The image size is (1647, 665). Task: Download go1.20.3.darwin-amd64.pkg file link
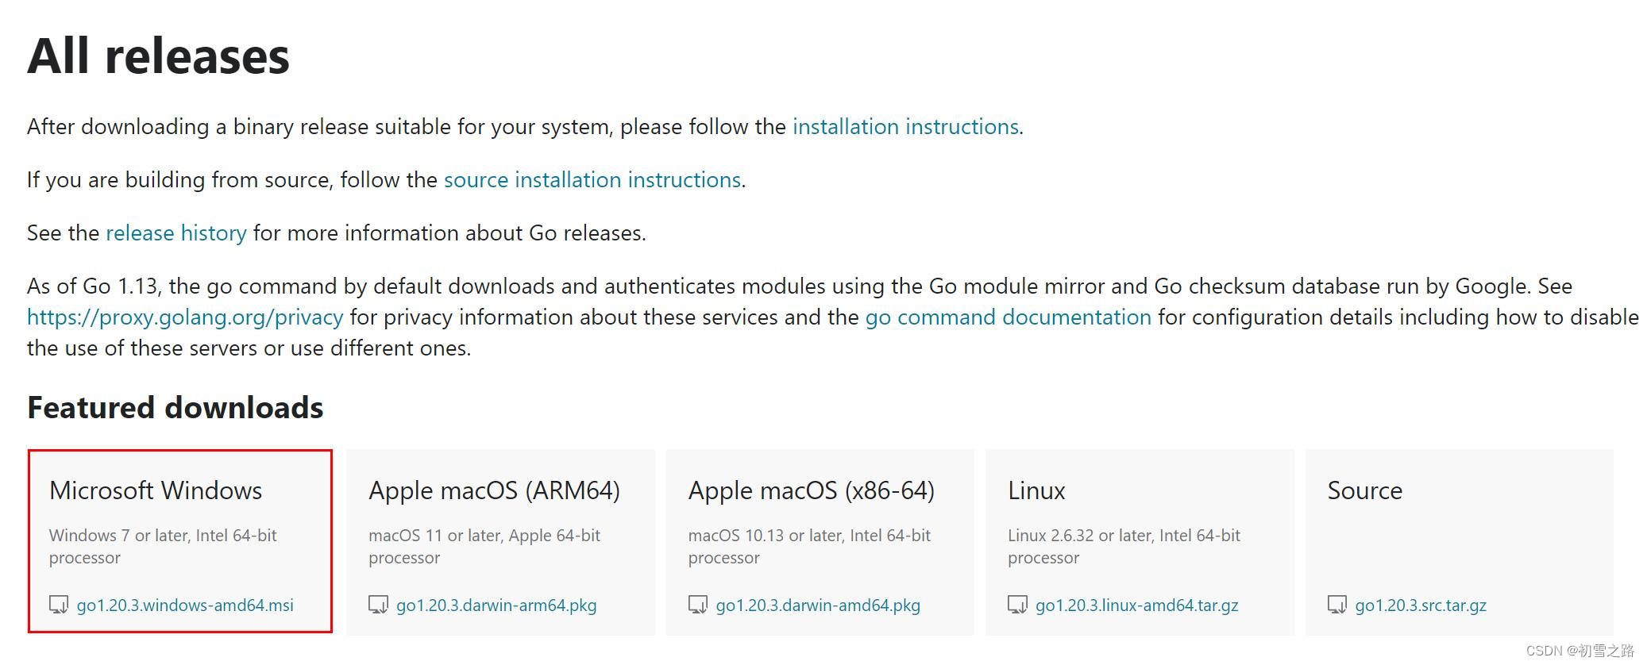[x=818, y=605]
